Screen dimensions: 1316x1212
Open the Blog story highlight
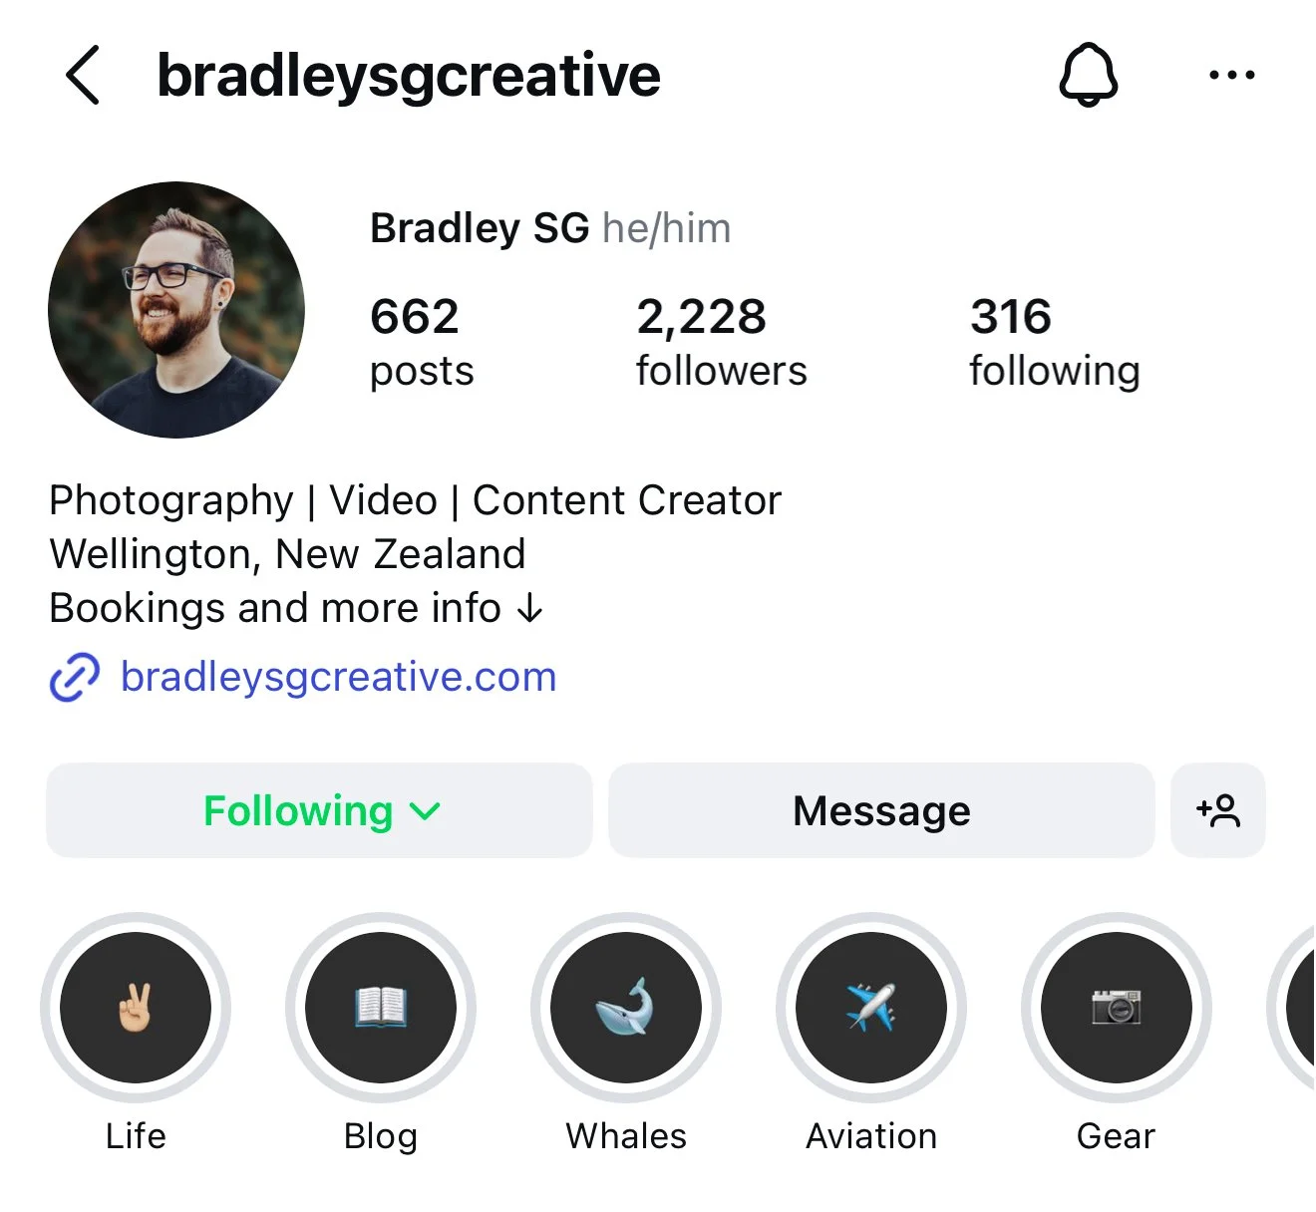tap(381, 1008)
